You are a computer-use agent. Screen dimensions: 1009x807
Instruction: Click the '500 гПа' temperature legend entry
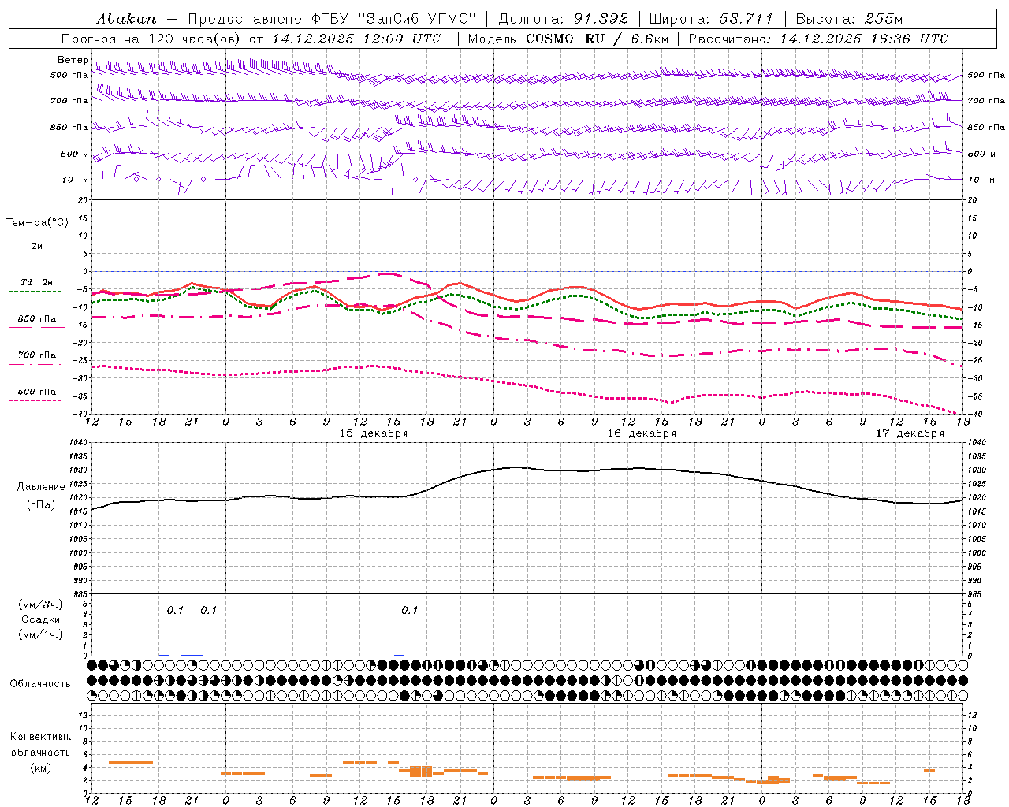(x=37, y=392)
